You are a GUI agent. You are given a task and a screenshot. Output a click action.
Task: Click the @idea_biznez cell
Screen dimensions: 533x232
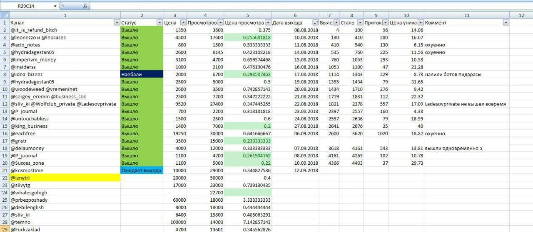tap(65, 74)
